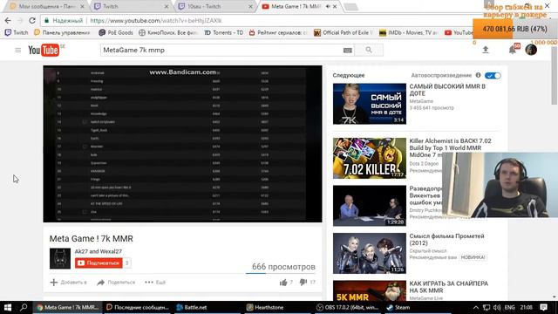Switch to the 10sau - Twitch tab
Image resolution: width=558 pixels, height=314 pixels.
[x=215, y=6]
